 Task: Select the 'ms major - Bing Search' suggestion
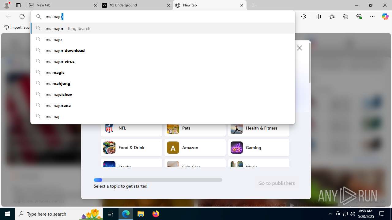tap(163, 28)
